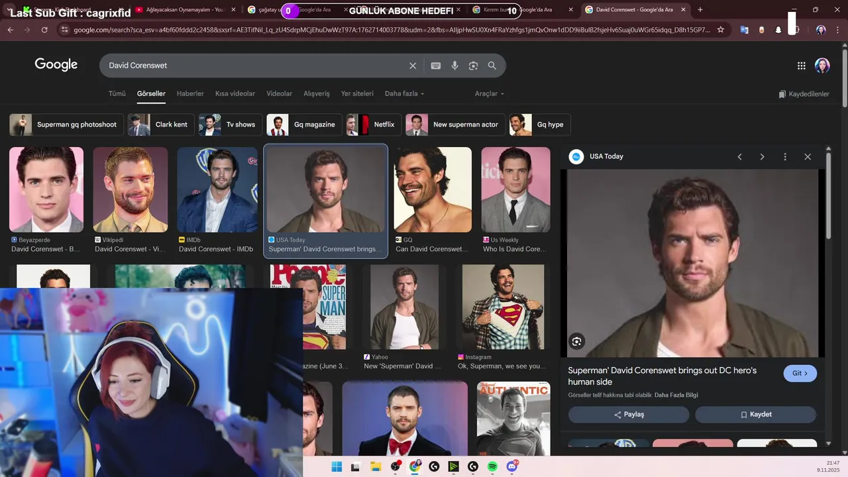Filter by Netflix chip

[x=374, y=125]
